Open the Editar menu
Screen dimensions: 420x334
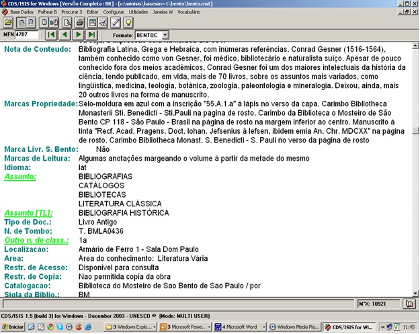tap(93, 12)
